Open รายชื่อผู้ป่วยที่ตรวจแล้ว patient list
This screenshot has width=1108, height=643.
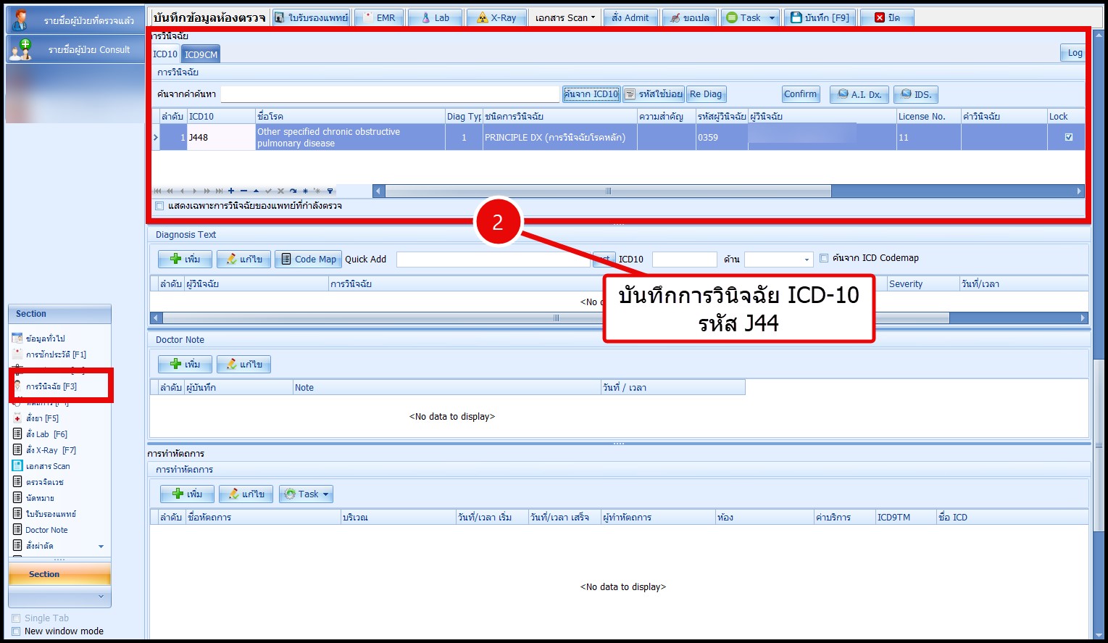pos(75,20)
